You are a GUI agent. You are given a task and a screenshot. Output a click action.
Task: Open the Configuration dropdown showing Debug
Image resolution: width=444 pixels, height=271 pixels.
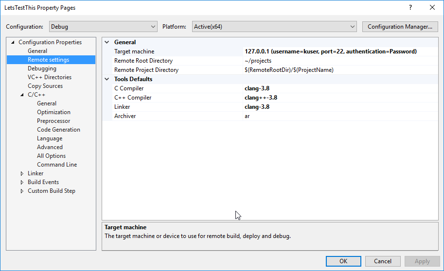click(103, 27)
